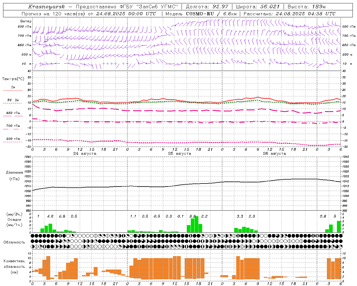
Task: Select the Облачность cloud cover label
Action: tap(14, 242)
